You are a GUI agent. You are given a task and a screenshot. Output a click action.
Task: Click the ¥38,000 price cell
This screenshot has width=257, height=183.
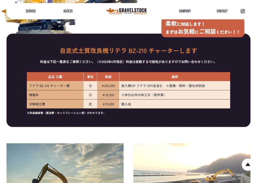click(108, 95)
